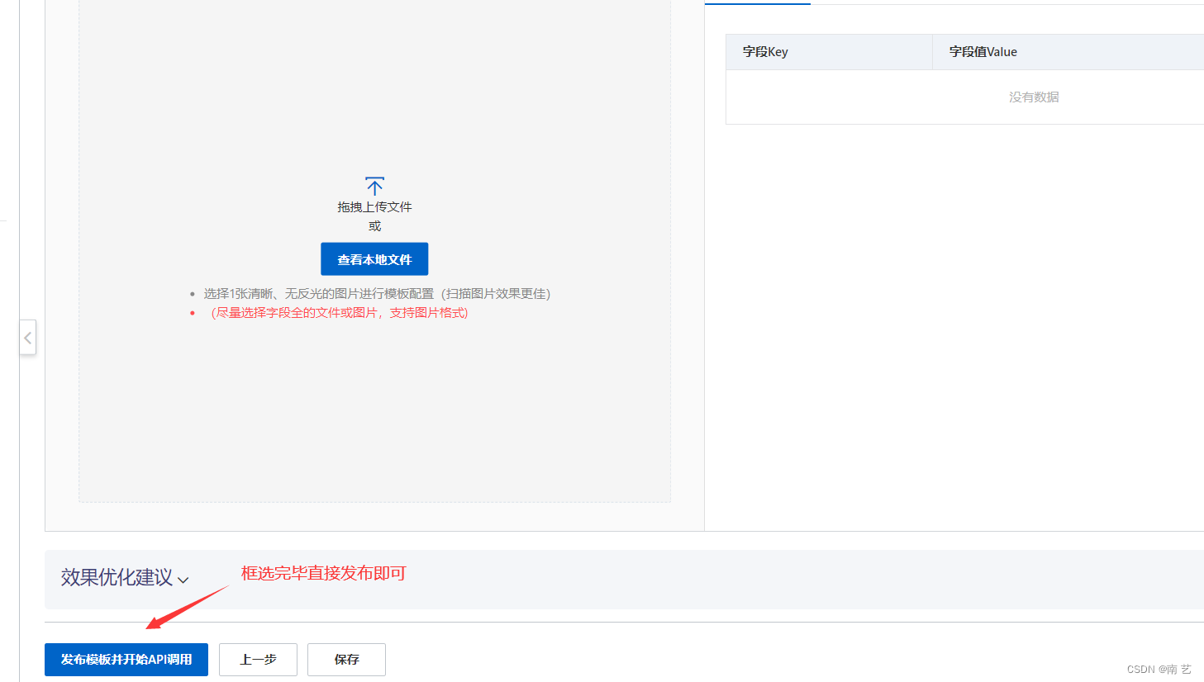This screenshot has width=1204, height=682.
Task: Click the 查看本地文件 button
Action: [374, 259]
